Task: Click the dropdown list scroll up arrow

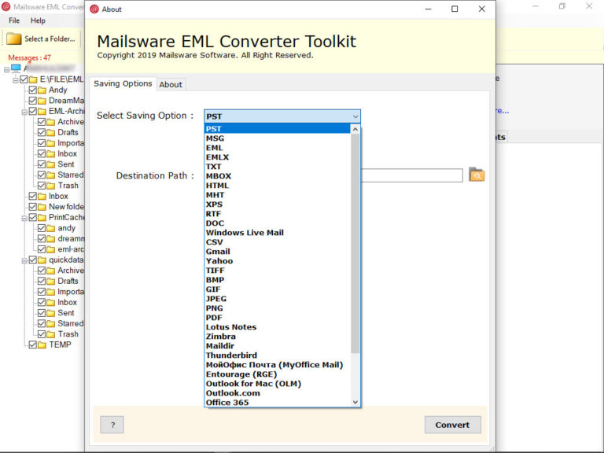Action: (355, 129)
